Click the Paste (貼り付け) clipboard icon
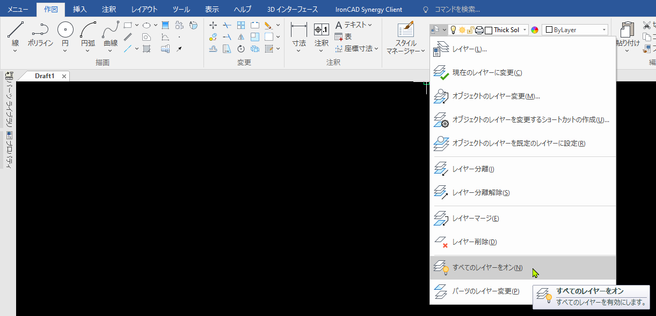 point(627,30)
